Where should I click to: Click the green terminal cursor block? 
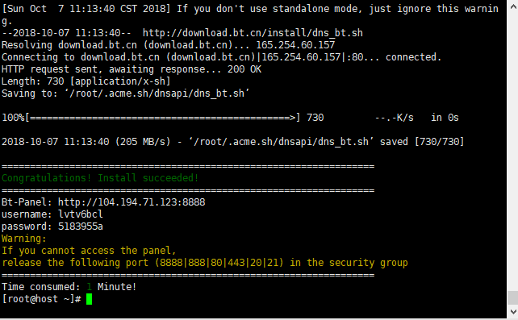89,299
